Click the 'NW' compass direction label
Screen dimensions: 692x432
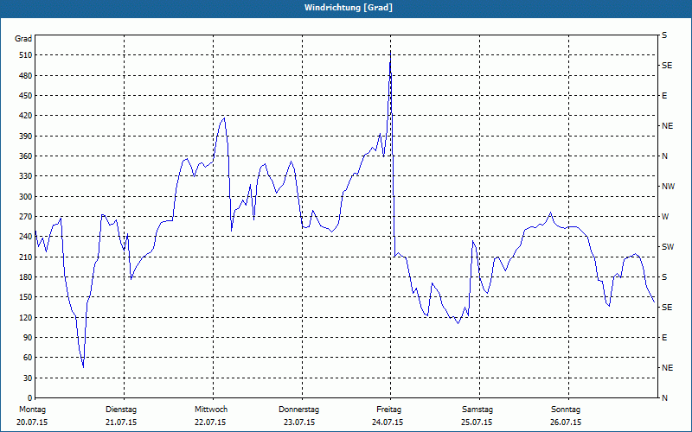pos(668,187)
